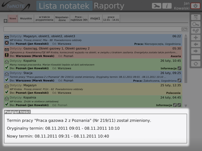Screen dimensions: 202x151
Task: Click checkmark on Kopalnia 24 luty note
Action: (7, 104)
